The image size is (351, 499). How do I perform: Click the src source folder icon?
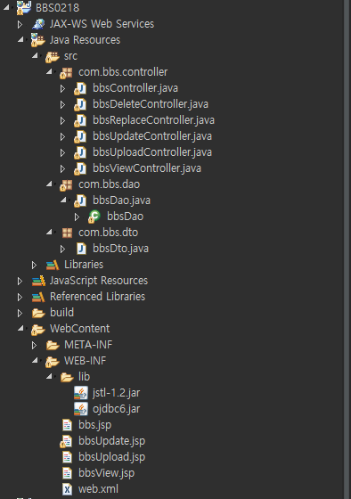(53, 56)
